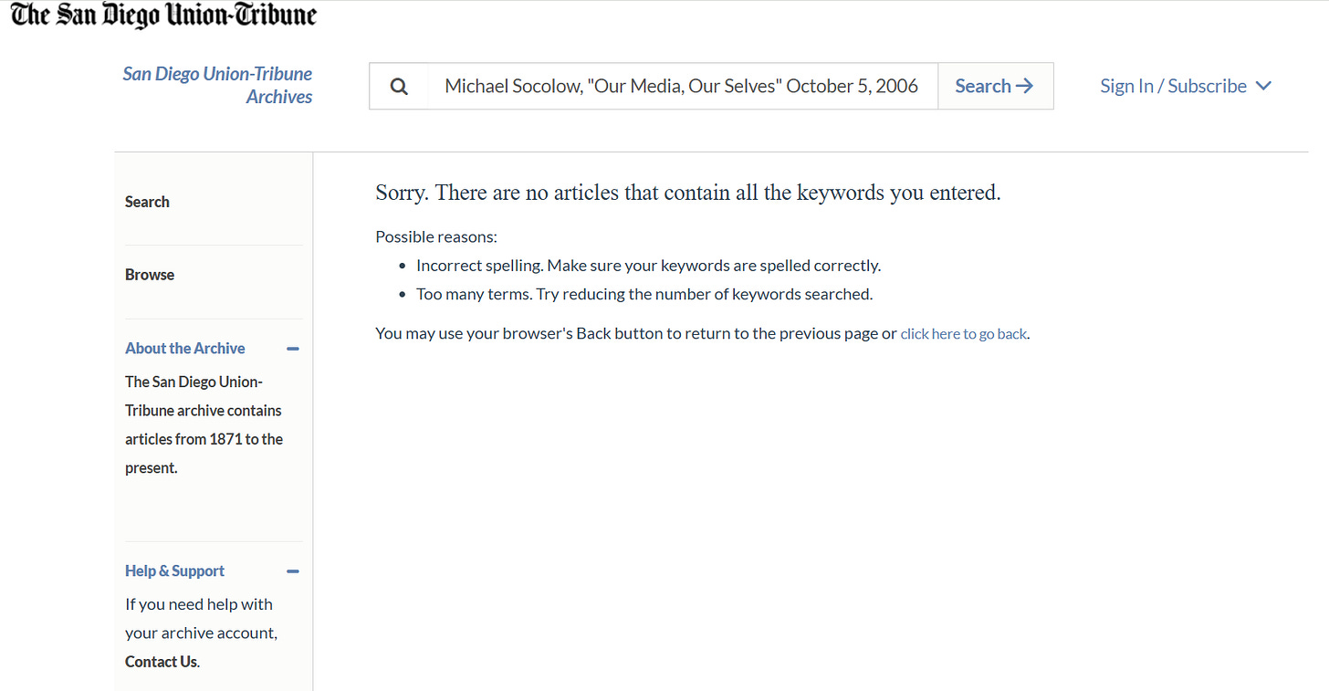Focus the archive search text field
The width and height of the screenshot is (1329, 691).
682,86
